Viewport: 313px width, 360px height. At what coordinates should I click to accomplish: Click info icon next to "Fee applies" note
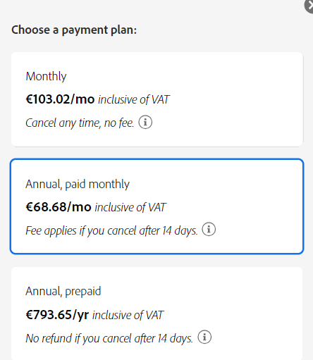[x=209, y=229]
